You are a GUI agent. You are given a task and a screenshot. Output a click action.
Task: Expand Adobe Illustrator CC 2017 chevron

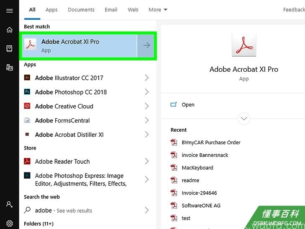(x=147, y=78)
